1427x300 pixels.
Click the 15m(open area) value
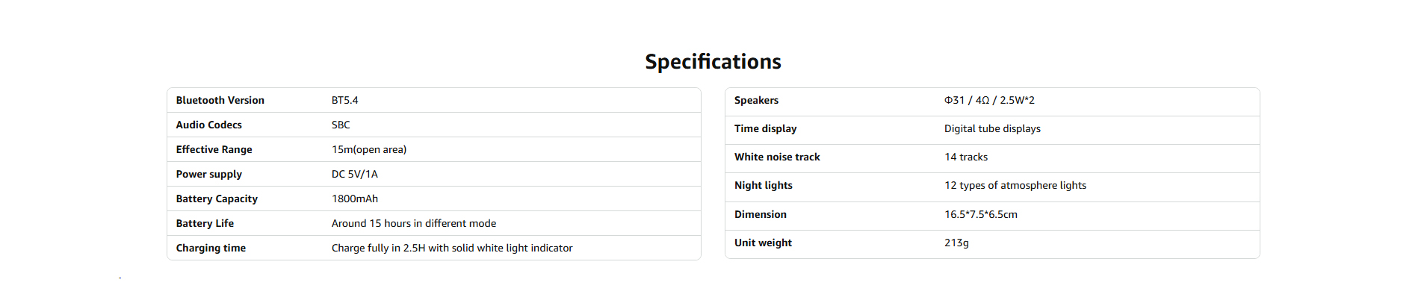[x=369, y=149]
